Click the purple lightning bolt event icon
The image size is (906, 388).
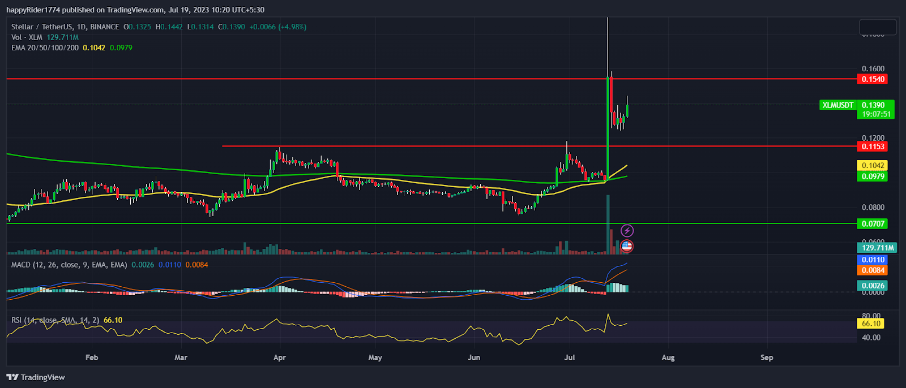point(627,231)
